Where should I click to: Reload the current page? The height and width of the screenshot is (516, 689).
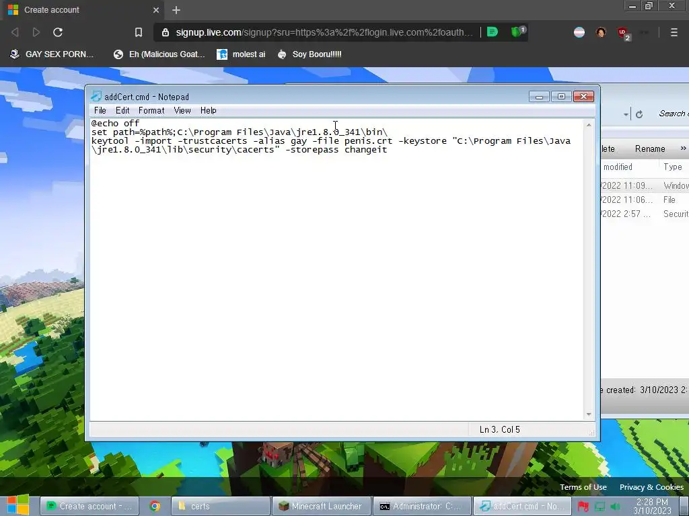click(58, 32)
